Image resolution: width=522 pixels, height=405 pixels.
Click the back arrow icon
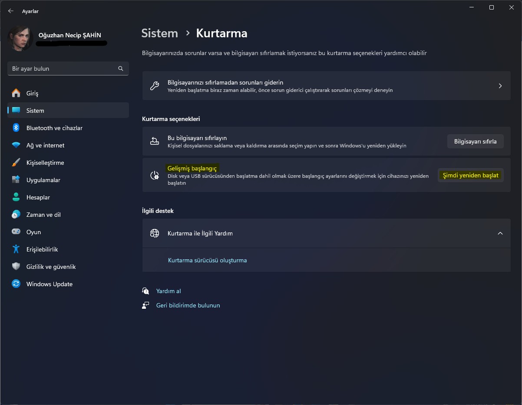coord(11,11)
